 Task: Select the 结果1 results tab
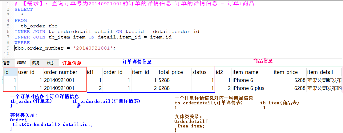(x=22, y=62)
